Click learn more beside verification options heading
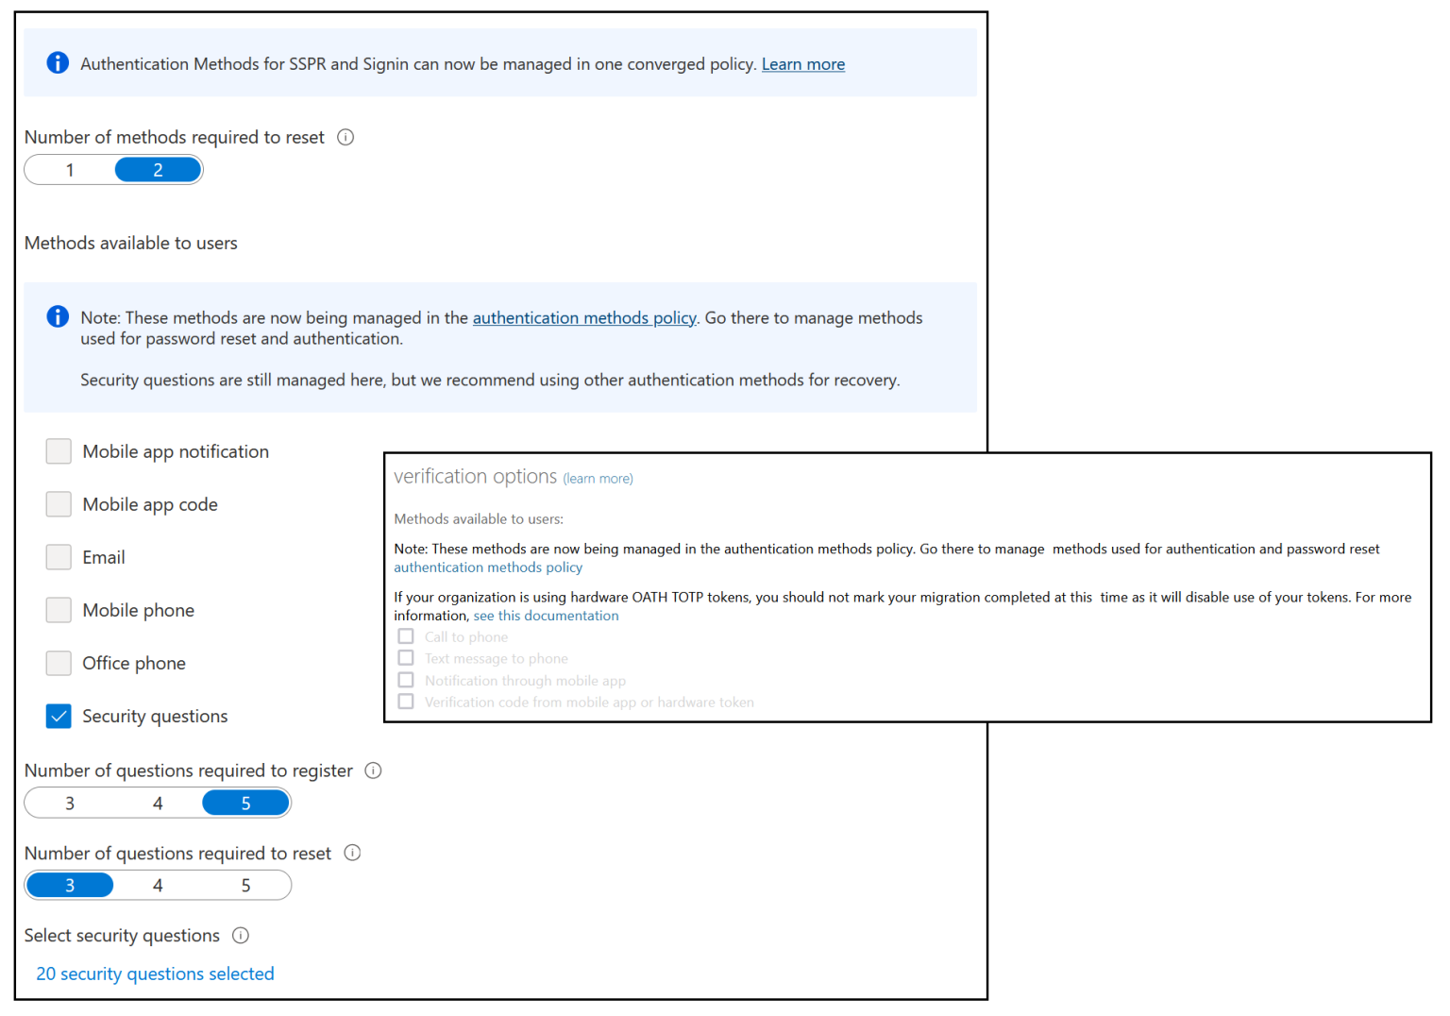1450x1016 pixels. coord(598,479)
